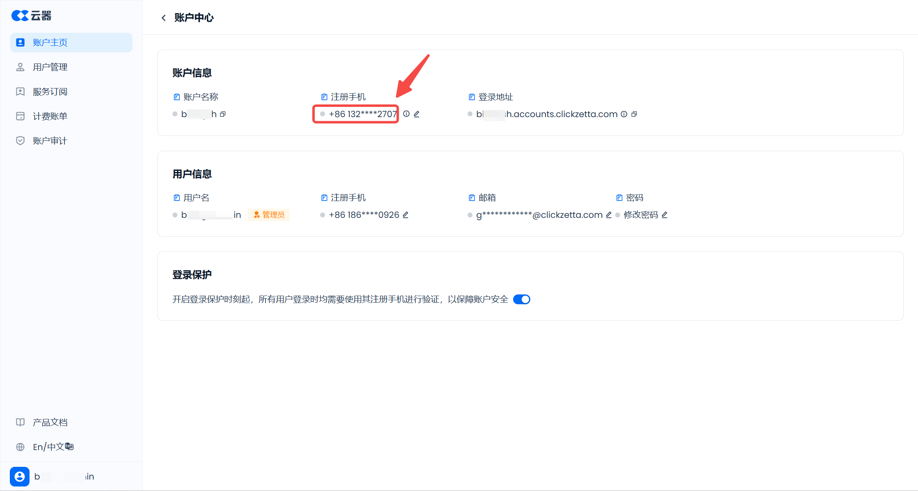Open 用户管理 in sidebar

point(50,67)
